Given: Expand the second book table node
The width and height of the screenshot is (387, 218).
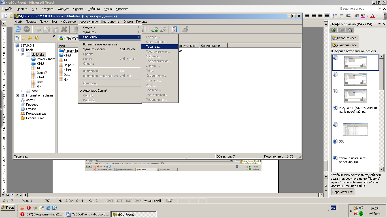Looking at the screenshot, I should tap(23, 91).
